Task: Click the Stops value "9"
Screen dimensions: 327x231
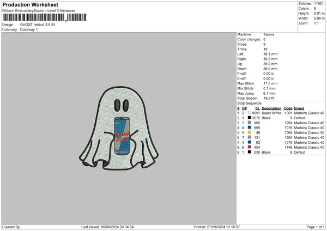Action: tap(264, 44)
